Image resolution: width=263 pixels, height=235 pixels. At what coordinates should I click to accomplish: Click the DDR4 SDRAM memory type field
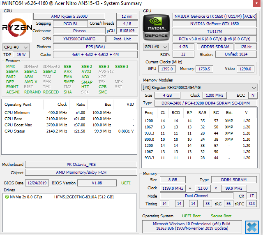point(234,180)
